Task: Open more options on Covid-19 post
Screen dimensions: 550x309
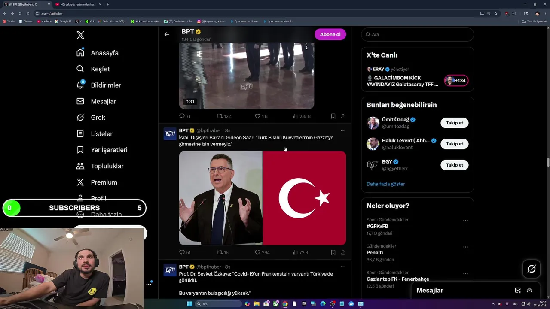Action: pyautogui.click(x=343, y=267)
